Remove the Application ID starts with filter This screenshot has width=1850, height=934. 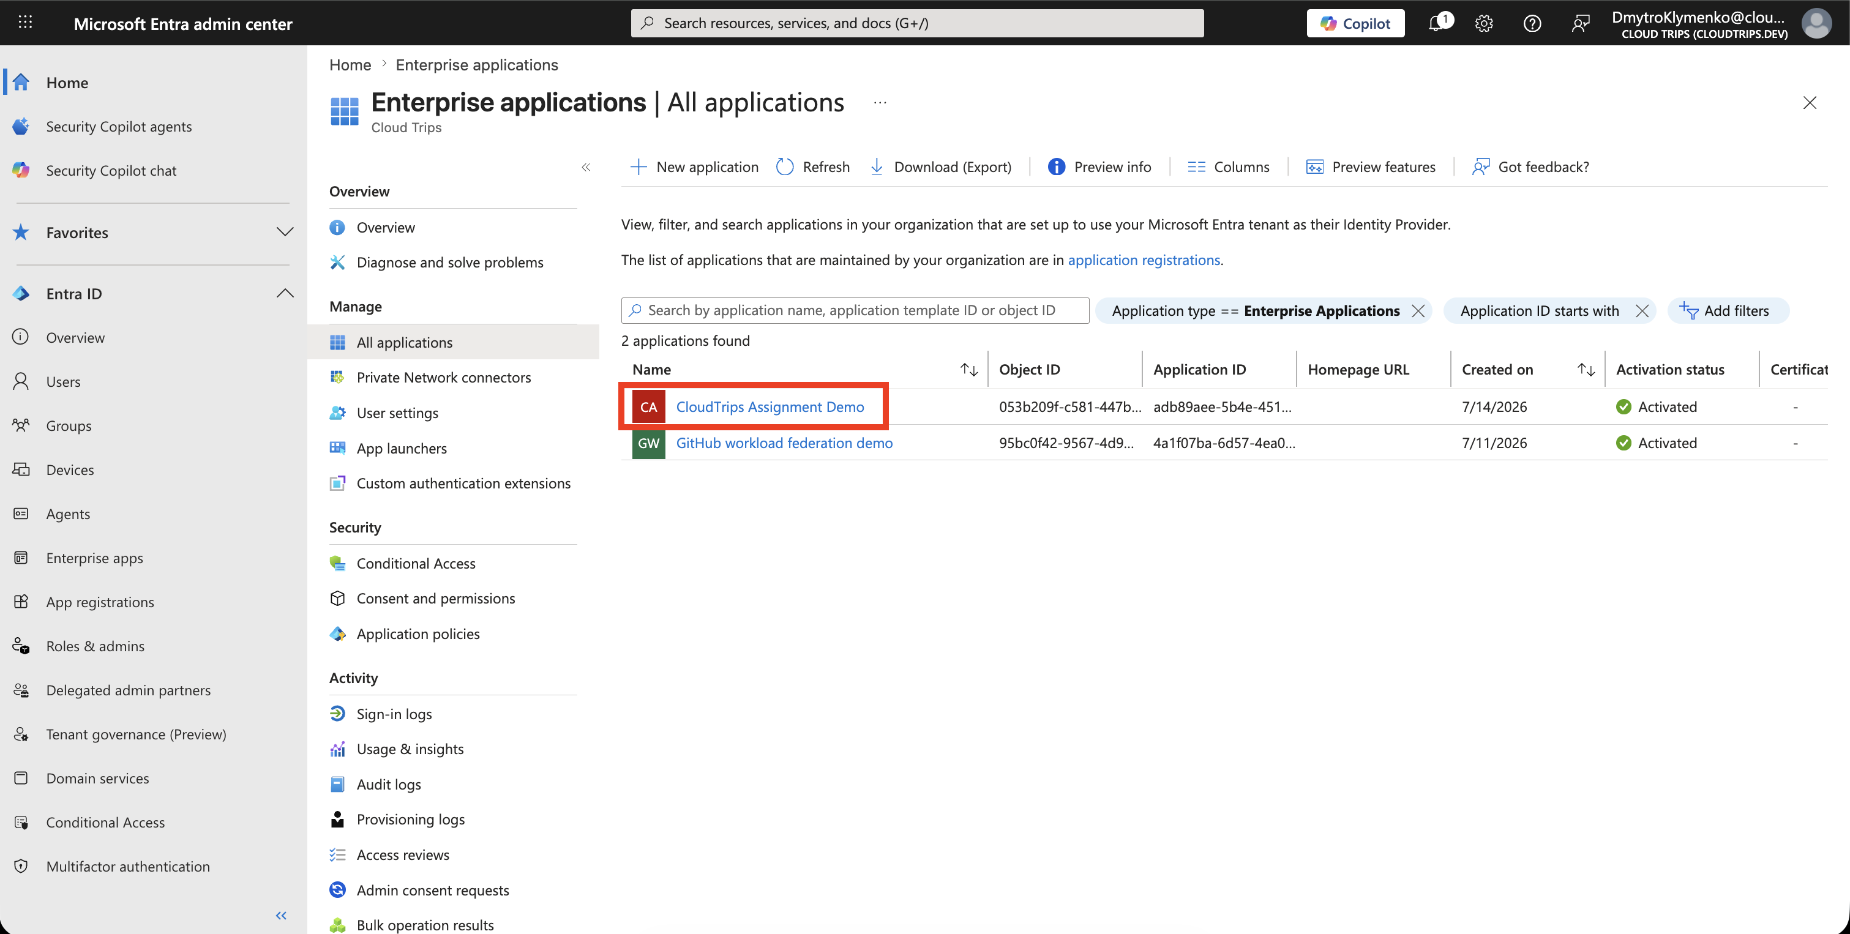1641,310
